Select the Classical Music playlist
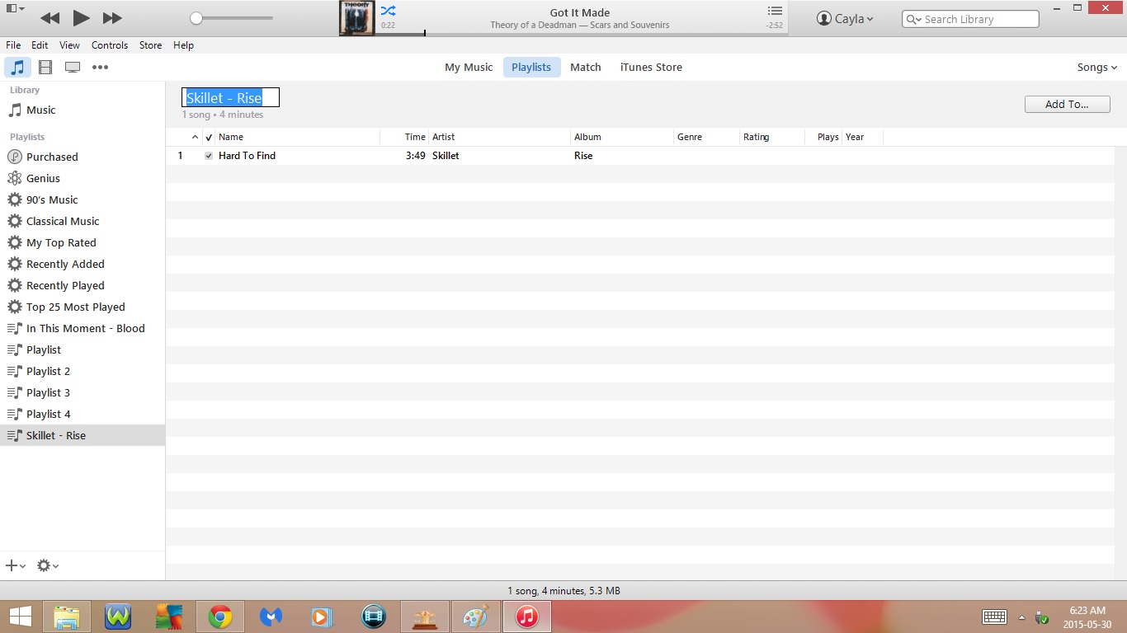1127x633 pixels. coord(83,221)
